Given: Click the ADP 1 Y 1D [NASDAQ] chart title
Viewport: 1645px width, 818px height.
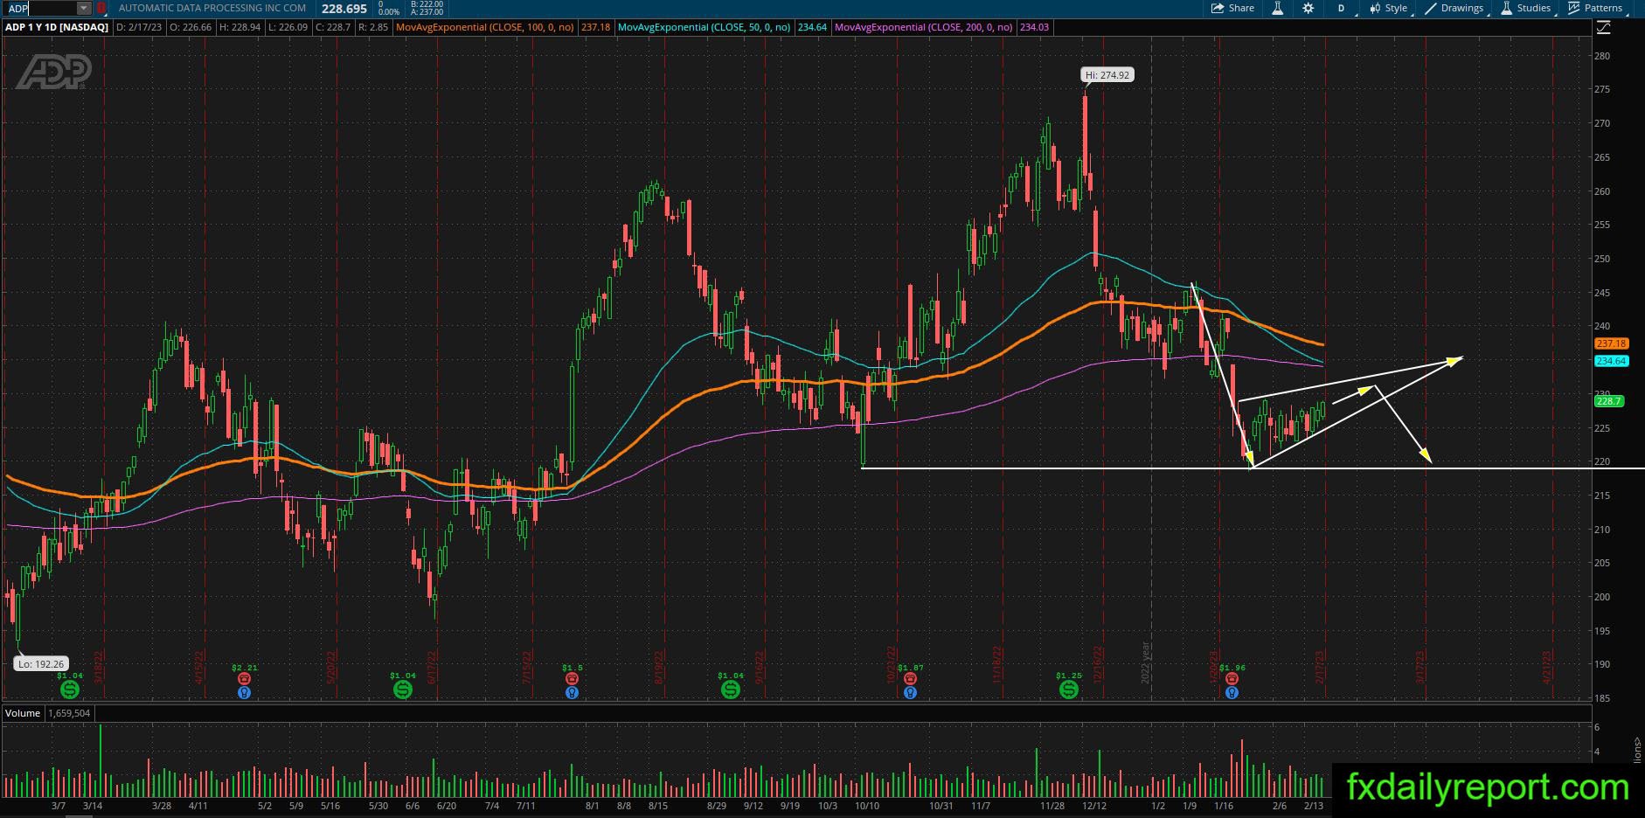Looking at the screenshot, I should tap(57, 27).
